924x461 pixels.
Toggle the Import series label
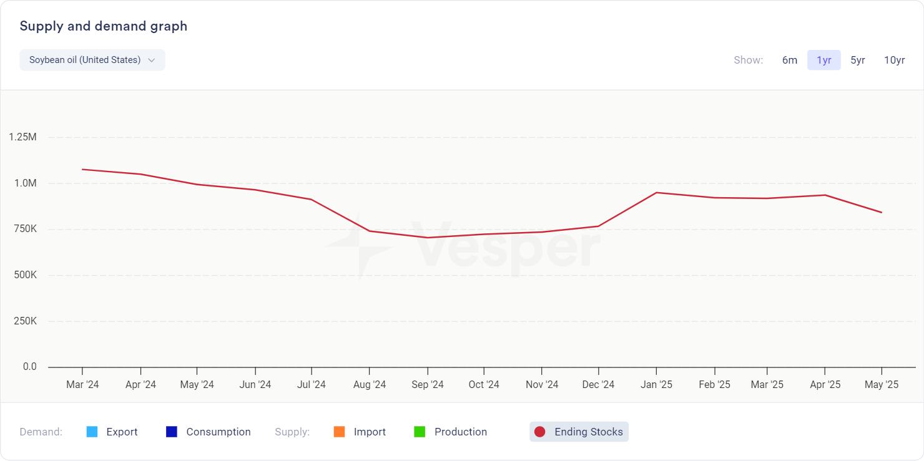pos(370,432)
